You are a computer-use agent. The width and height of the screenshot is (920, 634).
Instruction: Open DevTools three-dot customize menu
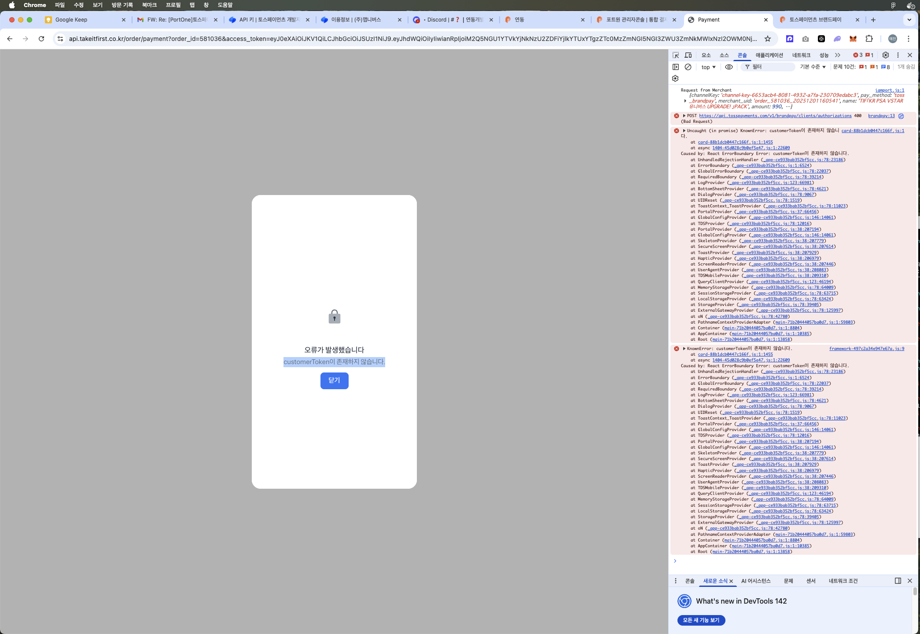point(898,55)
